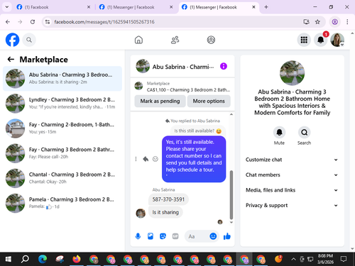The height and width of the screenshot is (266, 355).
Task: Launch Firefox from taskbar
Action: [77, 259]
